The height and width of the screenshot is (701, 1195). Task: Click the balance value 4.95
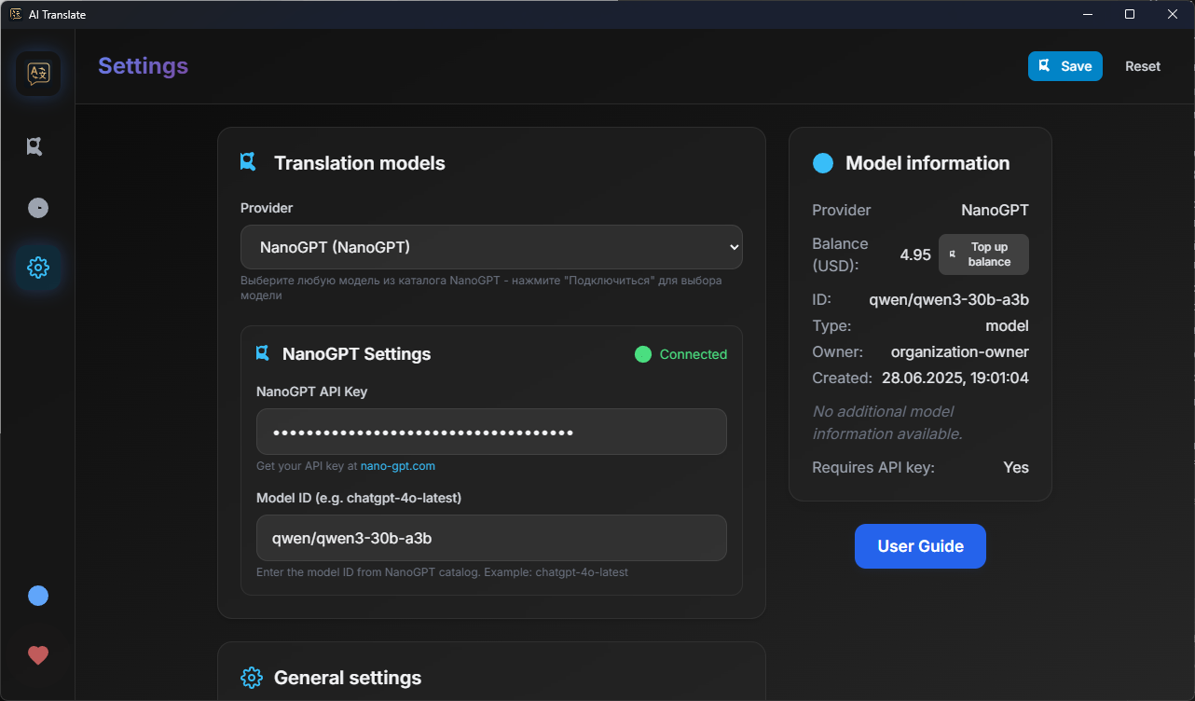pyautogui.click(x=915, y=254)
